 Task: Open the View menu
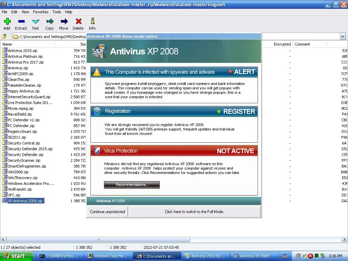click(x=25, y=12)
